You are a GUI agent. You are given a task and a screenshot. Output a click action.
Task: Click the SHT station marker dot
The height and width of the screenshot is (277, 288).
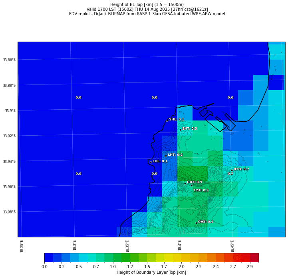point(181,130)
